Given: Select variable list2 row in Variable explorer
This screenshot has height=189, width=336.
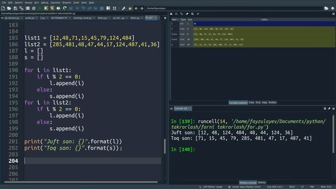Looking at the screenshot, I should click(253, 39).
